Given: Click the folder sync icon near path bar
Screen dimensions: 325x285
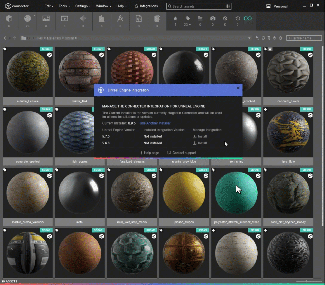Looking at the screenshot, I should pos(257,38).
